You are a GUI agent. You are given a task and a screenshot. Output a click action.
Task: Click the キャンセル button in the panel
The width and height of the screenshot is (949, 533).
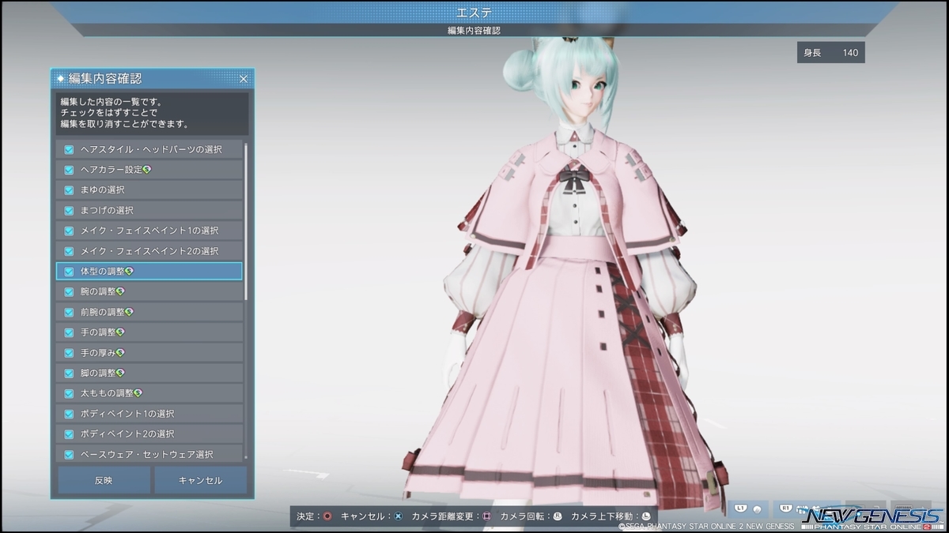(200, 480)
